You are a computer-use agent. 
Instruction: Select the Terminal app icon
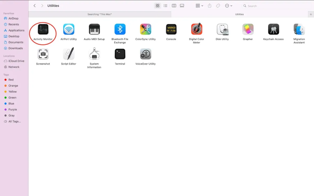point(120,54)
